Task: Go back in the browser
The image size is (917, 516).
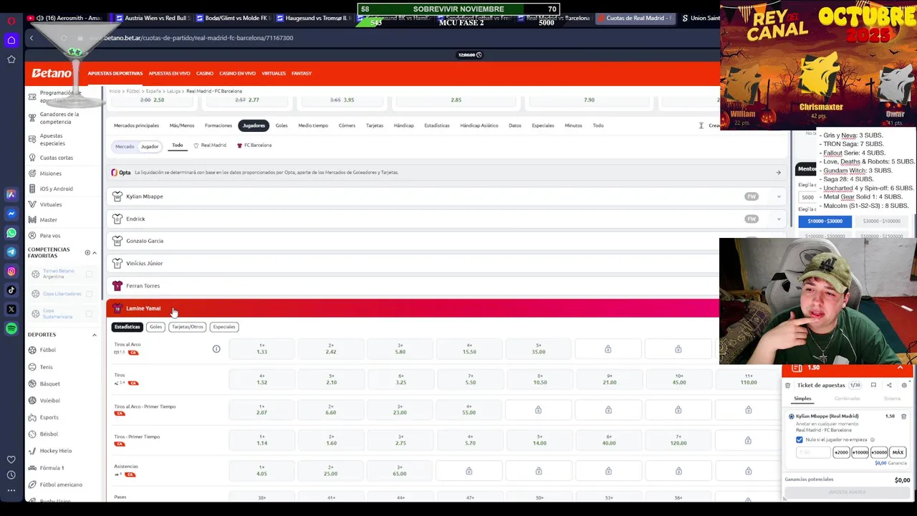Action: pyautogui.click(x=32, y=38)
